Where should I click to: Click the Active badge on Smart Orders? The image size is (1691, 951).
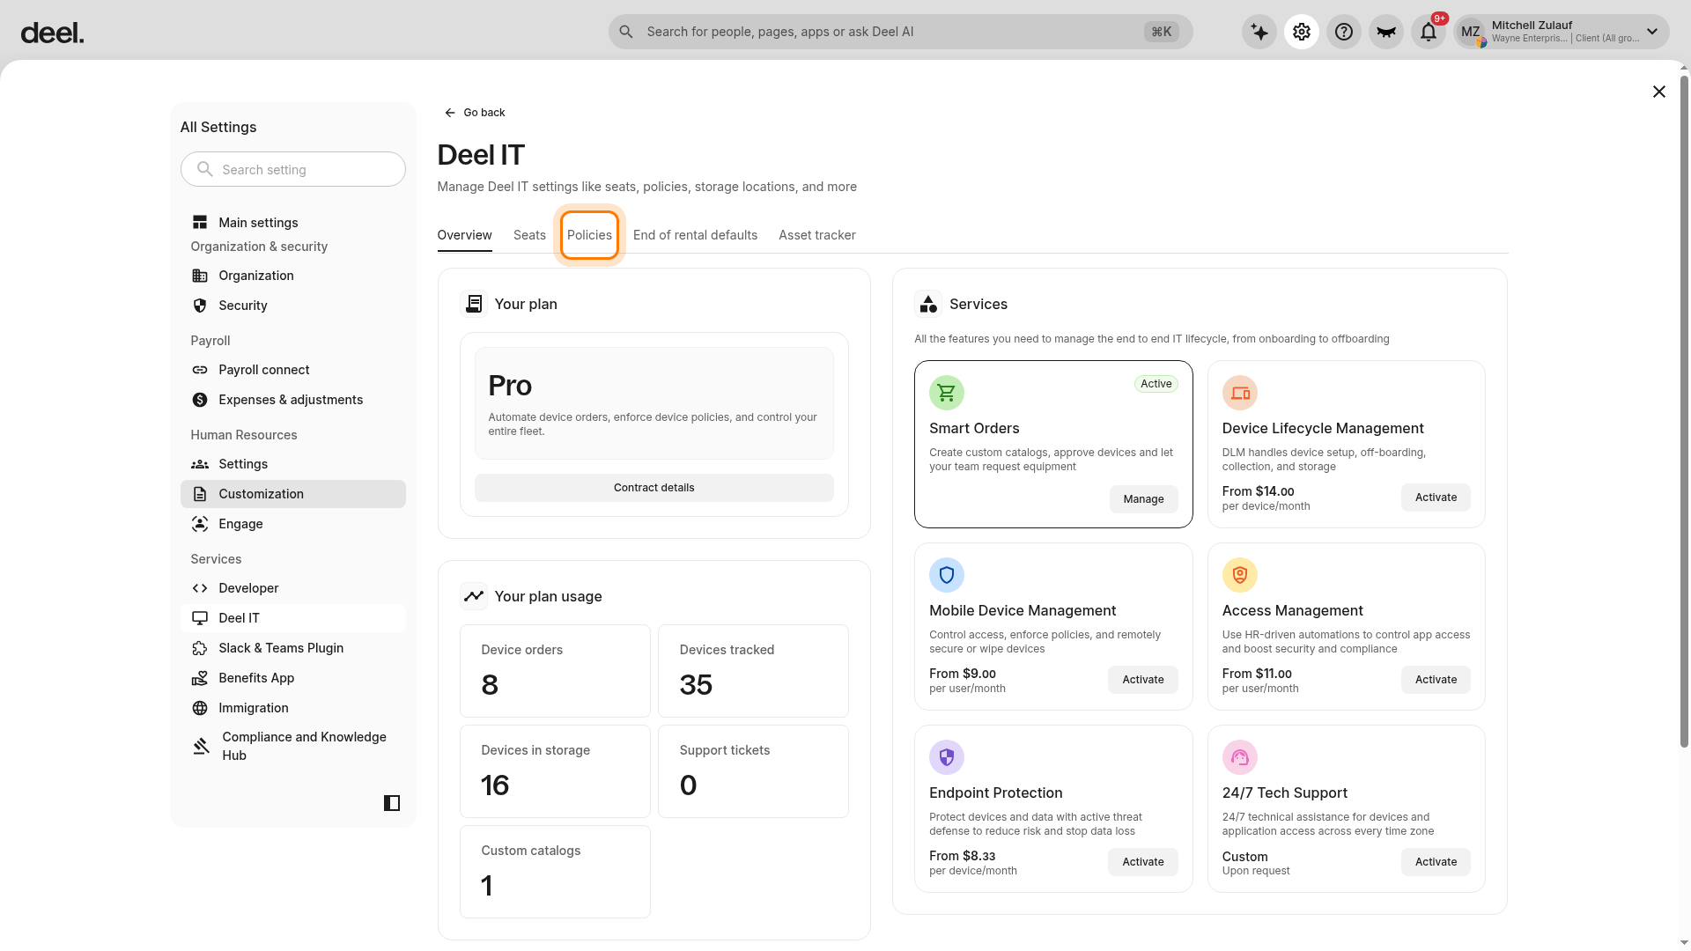point(1156,384)
